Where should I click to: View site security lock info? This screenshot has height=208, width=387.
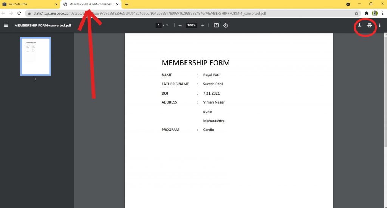point(29,13)
